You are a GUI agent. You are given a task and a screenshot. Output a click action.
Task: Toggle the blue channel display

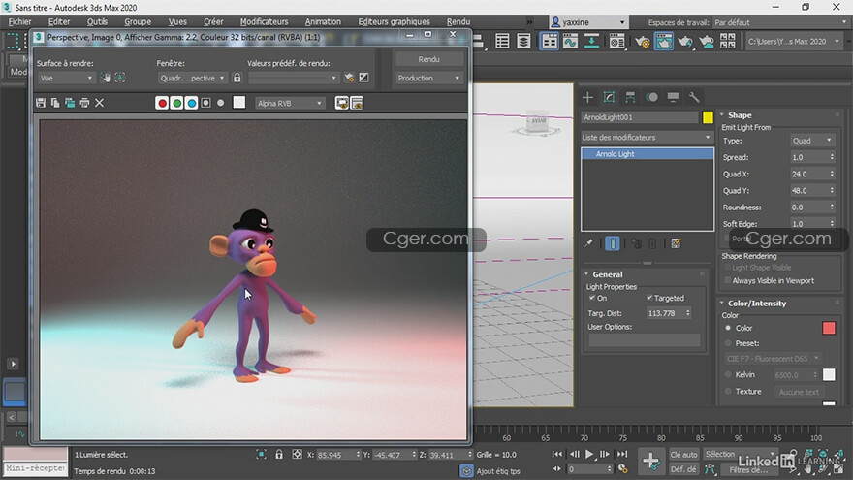pos(191,103)
